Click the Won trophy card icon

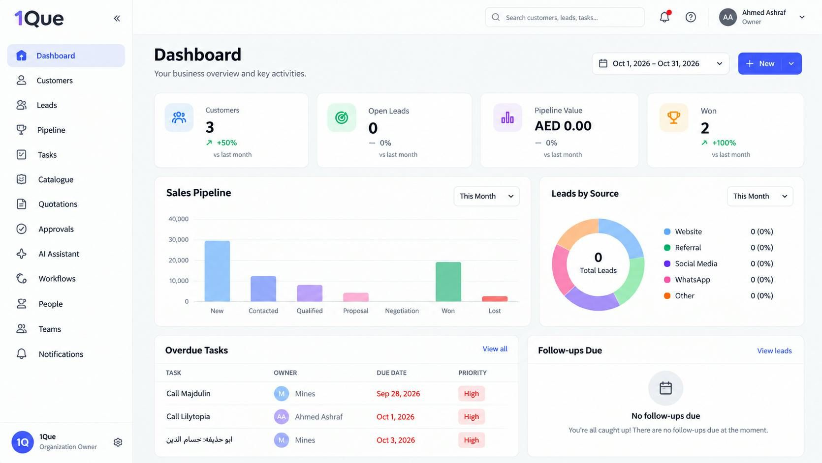(673, 117)
